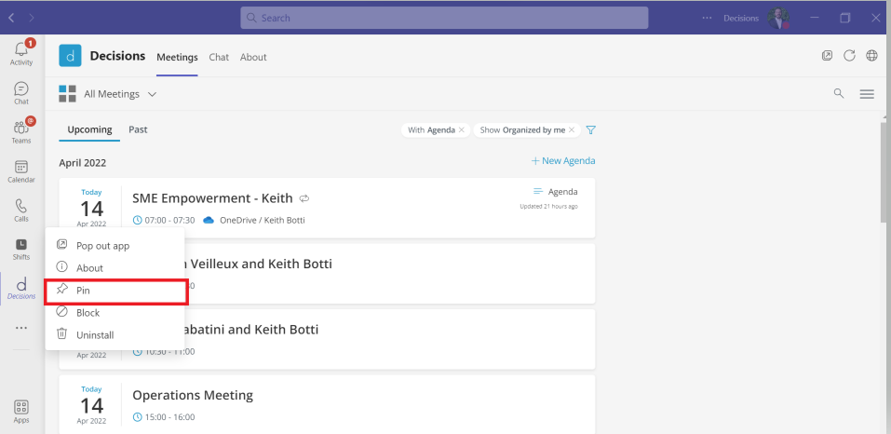The height and width of the screenshot is (434, 891).
Task: Click the 15:00 - 16:00 time text
Action: point(169,417)
